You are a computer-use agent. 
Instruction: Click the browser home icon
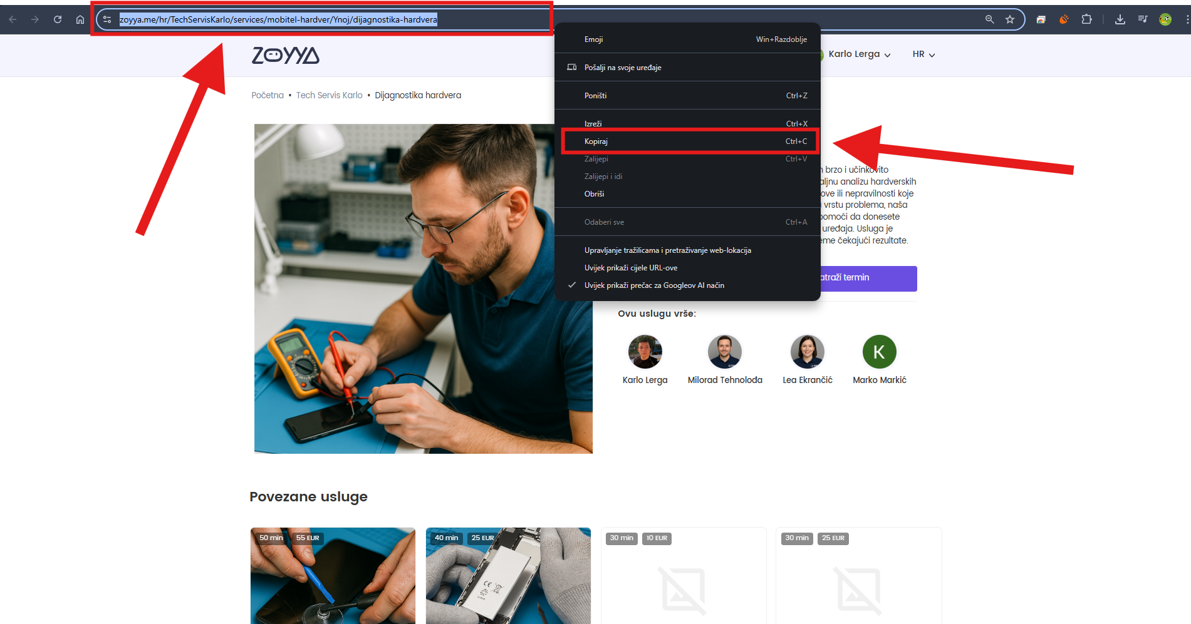(80, 19)
